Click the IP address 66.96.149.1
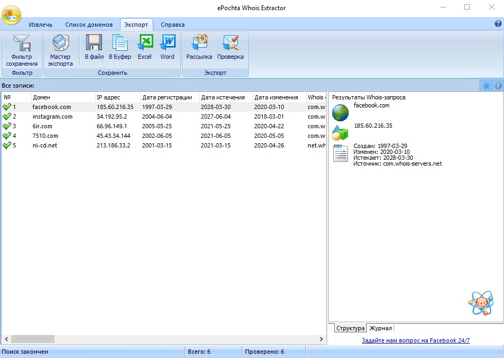This screenshot has height=358, width=504. tap(112, 126)
